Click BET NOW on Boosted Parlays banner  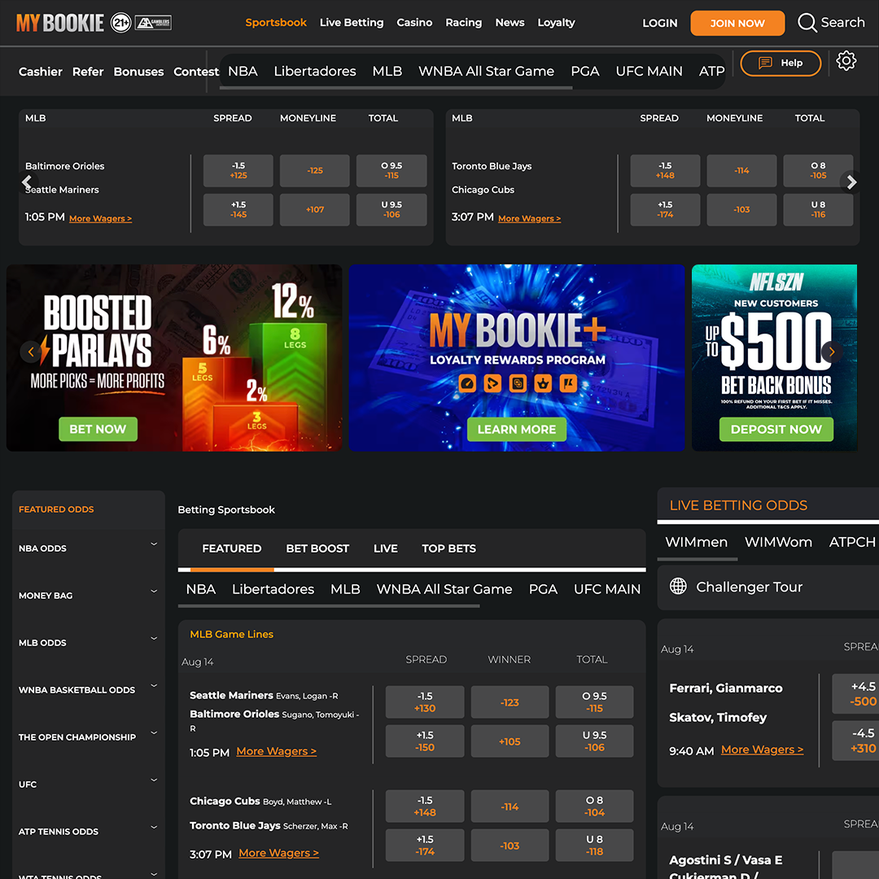coord(98,429)
